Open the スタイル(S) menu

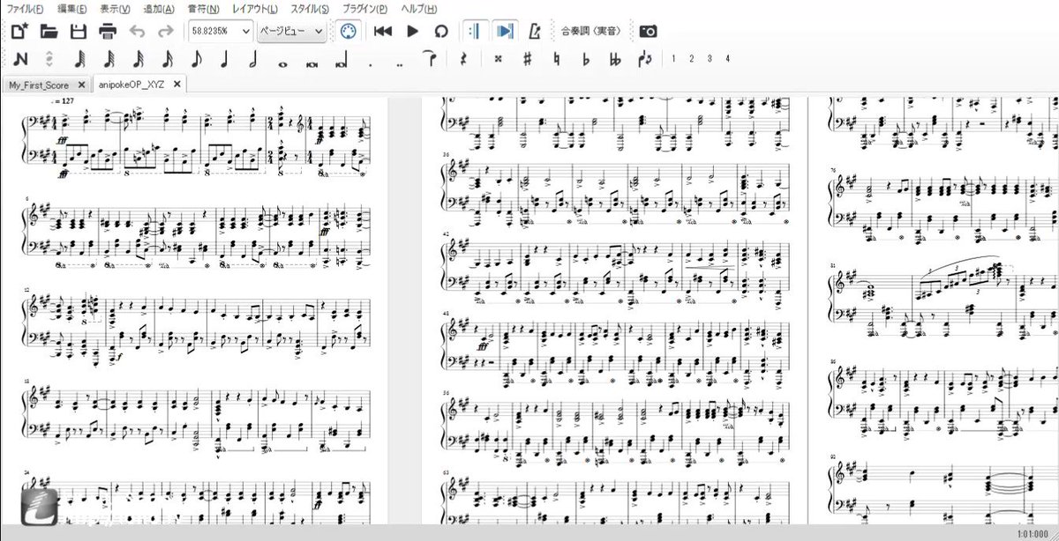309,8
